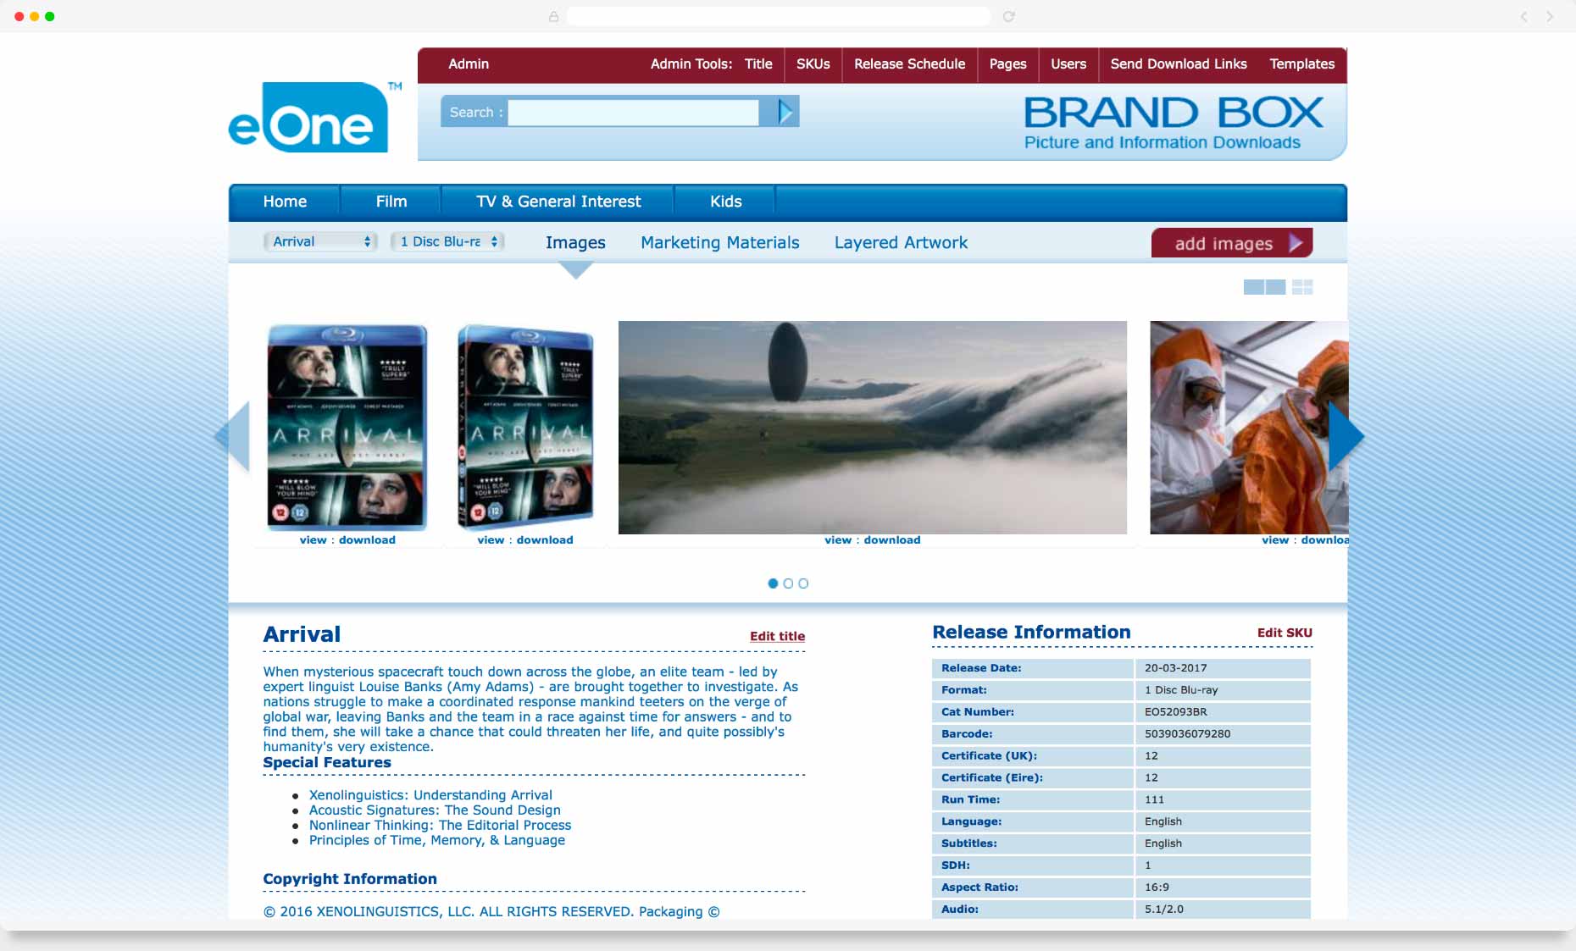1576x951 pixels.
Task: Open Send Download Links
Action: coord(1179,64)
